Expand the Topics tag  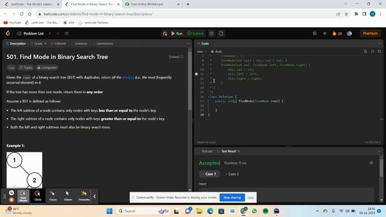pos(25,68)
